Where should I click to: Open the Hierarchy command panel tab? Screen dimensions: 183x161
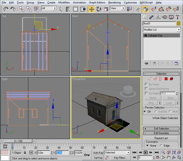pos(158,18)
